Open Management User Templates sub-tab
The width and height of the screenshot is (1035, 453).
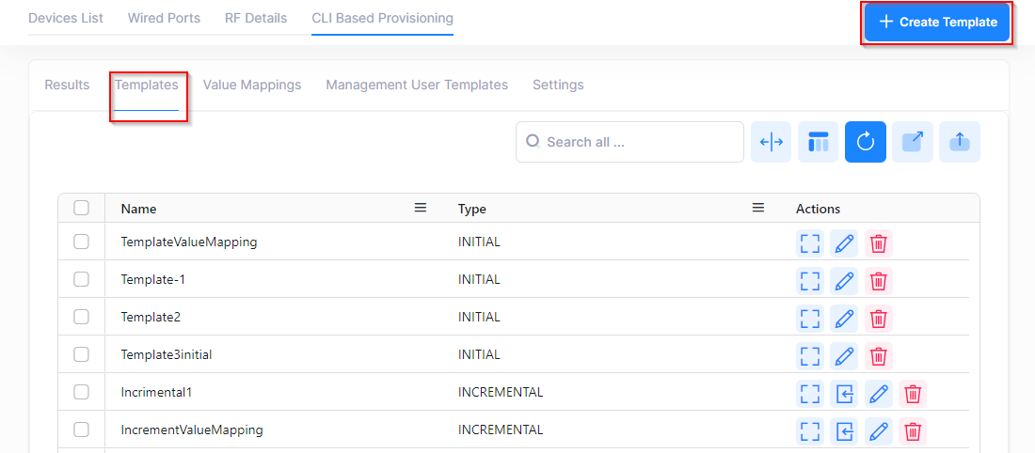pos(417,86)
